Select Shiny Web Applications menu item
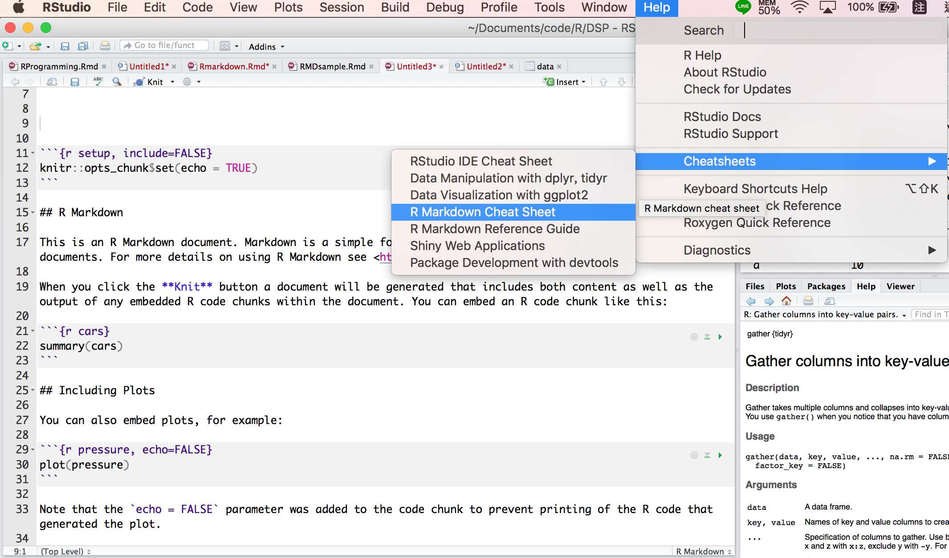Screen dimensions: 949x558 [x=513, y=246]
